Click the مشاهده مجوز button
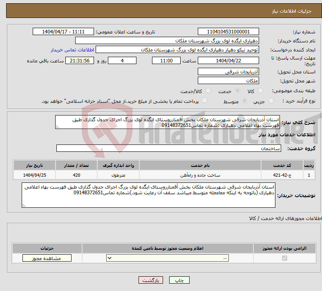Viewport: 322px width, 291px height. [x=47, y=258]
